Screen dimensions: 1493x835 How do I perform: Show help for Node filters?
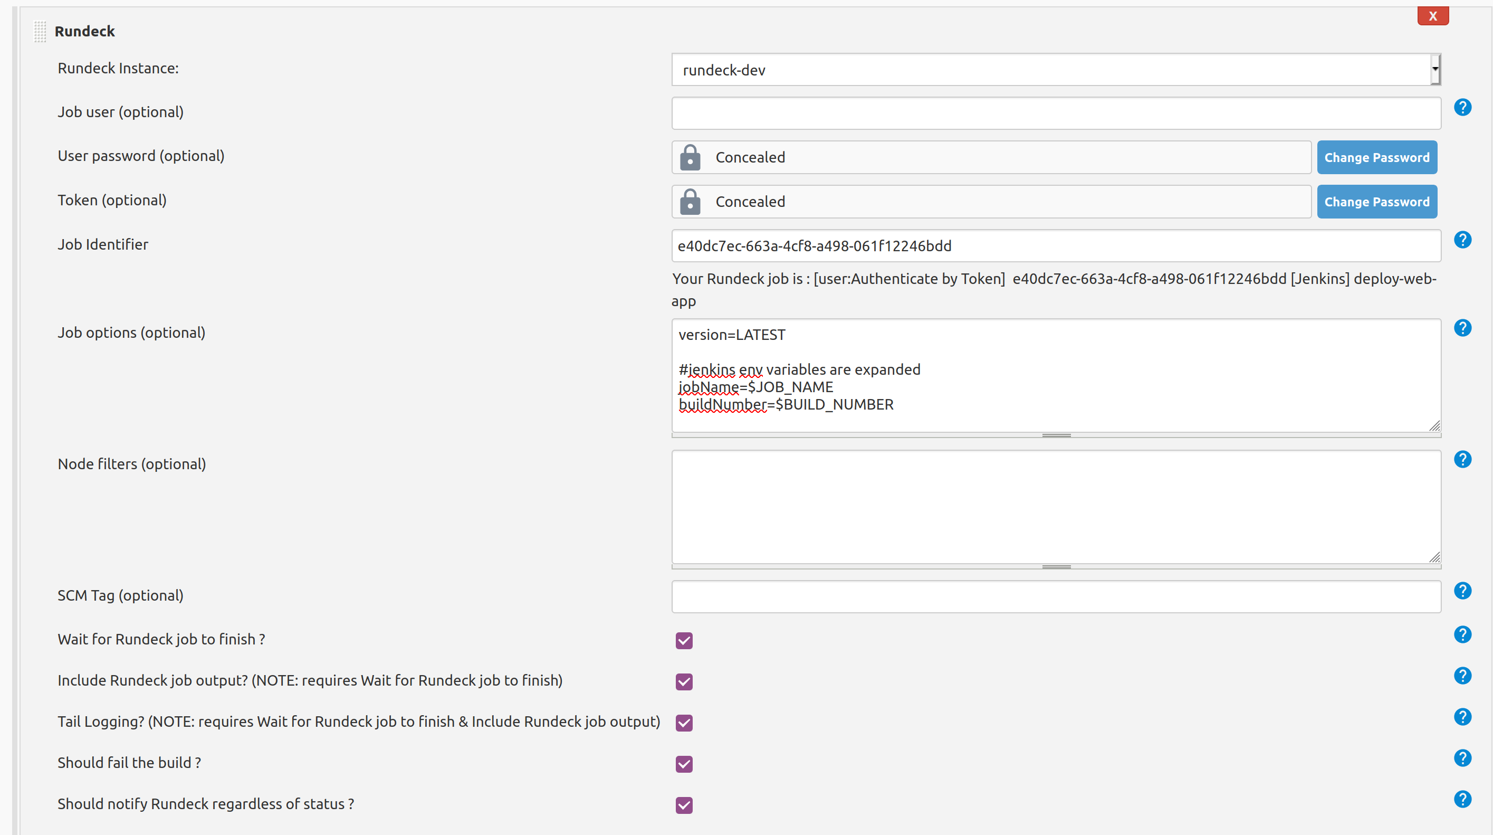click(x=1462, y=459)
